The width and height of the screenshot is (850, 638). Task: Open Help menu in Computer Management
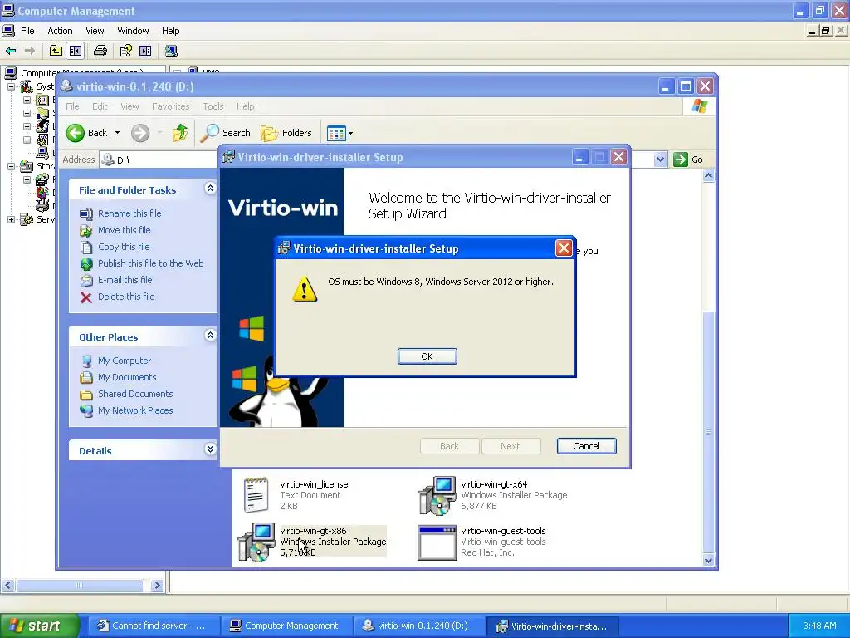tap(171, 31)
